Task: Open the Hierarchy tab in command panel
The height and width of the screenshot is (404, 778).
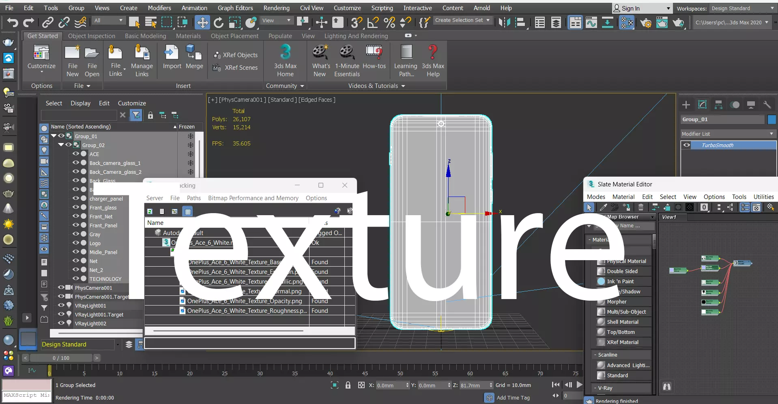Action: [x=718, y=105]
